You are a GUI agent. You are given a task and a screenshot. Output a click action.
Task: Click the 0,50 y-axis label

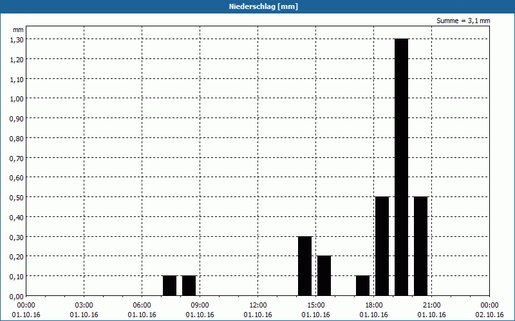pyautogui.click(x=17, y=198)
